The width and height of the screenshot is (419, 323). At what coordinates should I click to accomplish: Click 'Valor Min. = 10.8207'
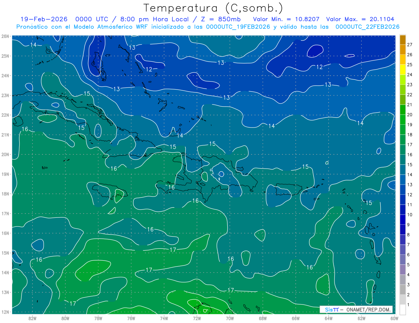(286, 19)
